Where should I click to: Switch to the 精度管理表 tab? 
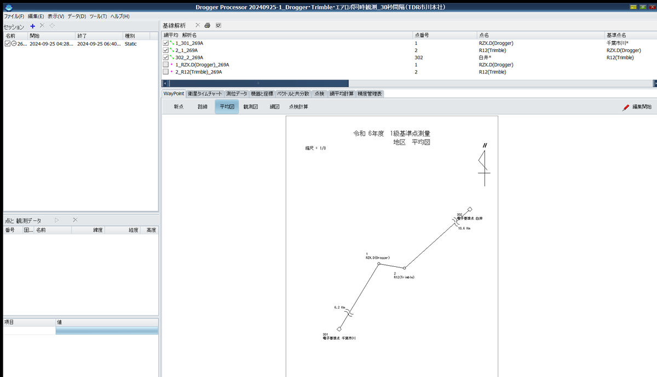[370, 94]
